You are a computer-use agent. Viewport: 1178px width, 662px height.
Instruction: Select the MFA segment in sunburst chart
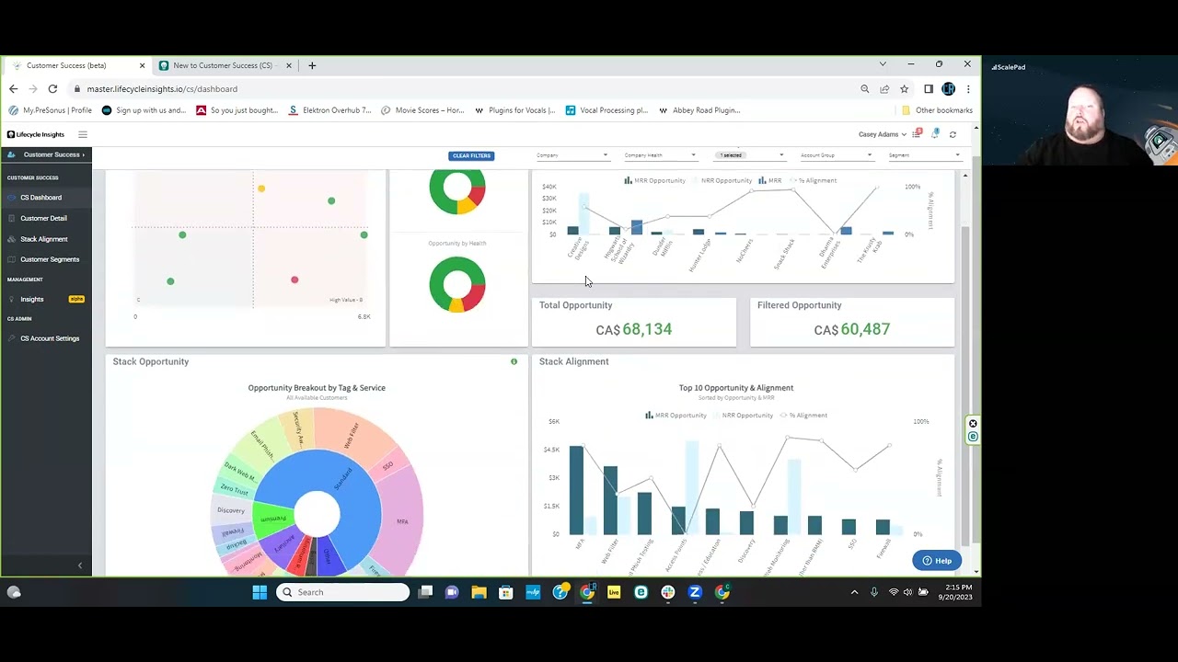tap(402, 520)
